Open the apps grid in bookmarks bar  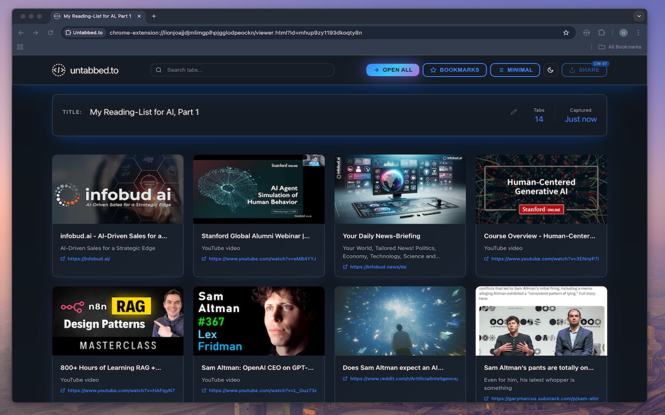[x=20, y=47]
